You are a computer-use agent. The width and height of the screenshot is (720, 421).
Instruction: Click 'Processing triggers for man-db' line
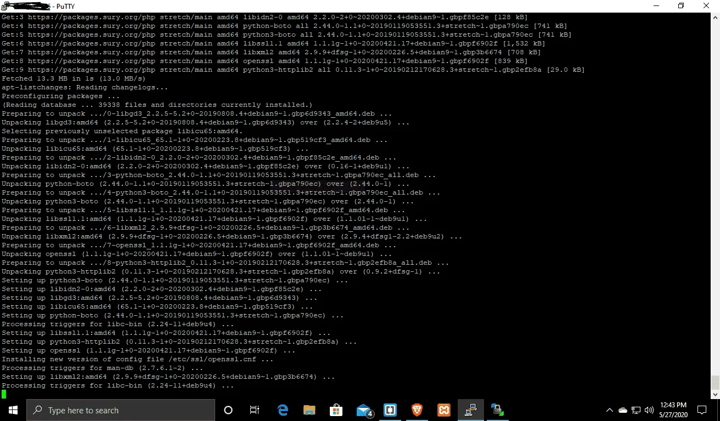(x=103, y=368)
